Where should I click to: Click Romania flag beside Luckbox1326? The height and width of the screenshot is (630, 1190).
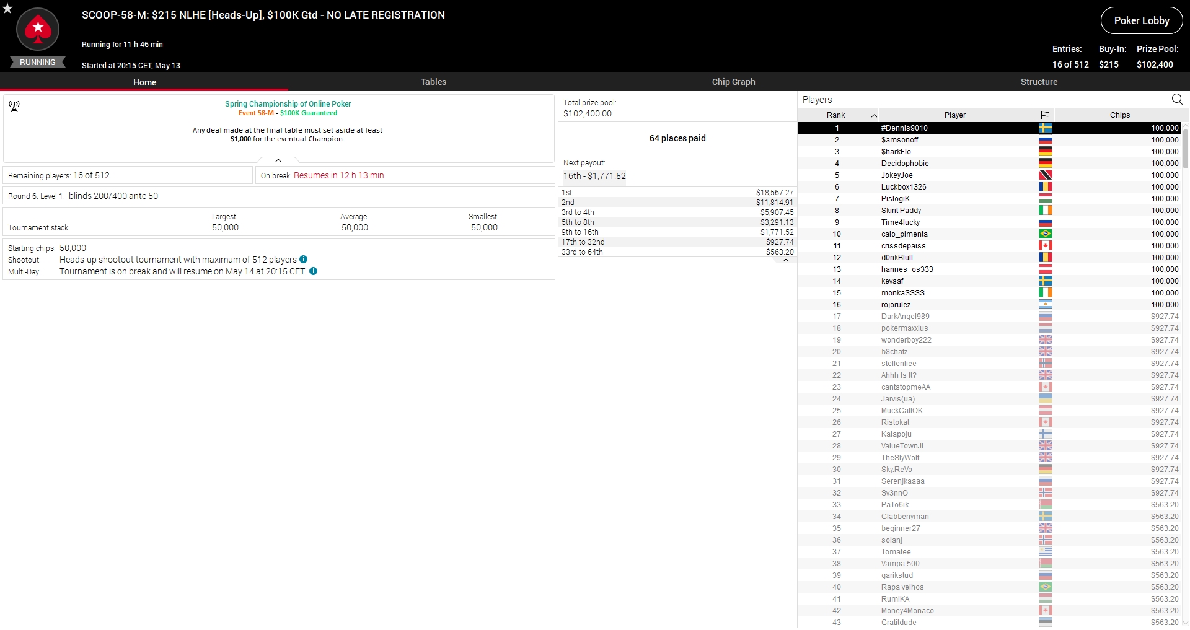coord(1046,187)
